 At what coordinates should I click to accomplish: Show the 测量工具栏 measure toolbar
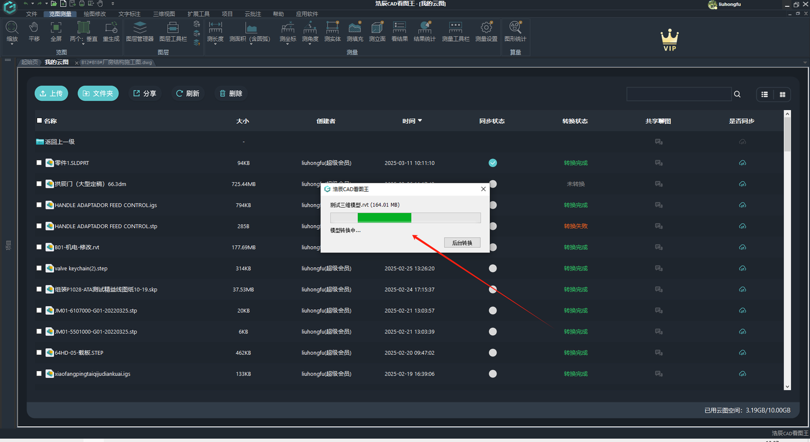pyautogui.click(x=456, y=31)
